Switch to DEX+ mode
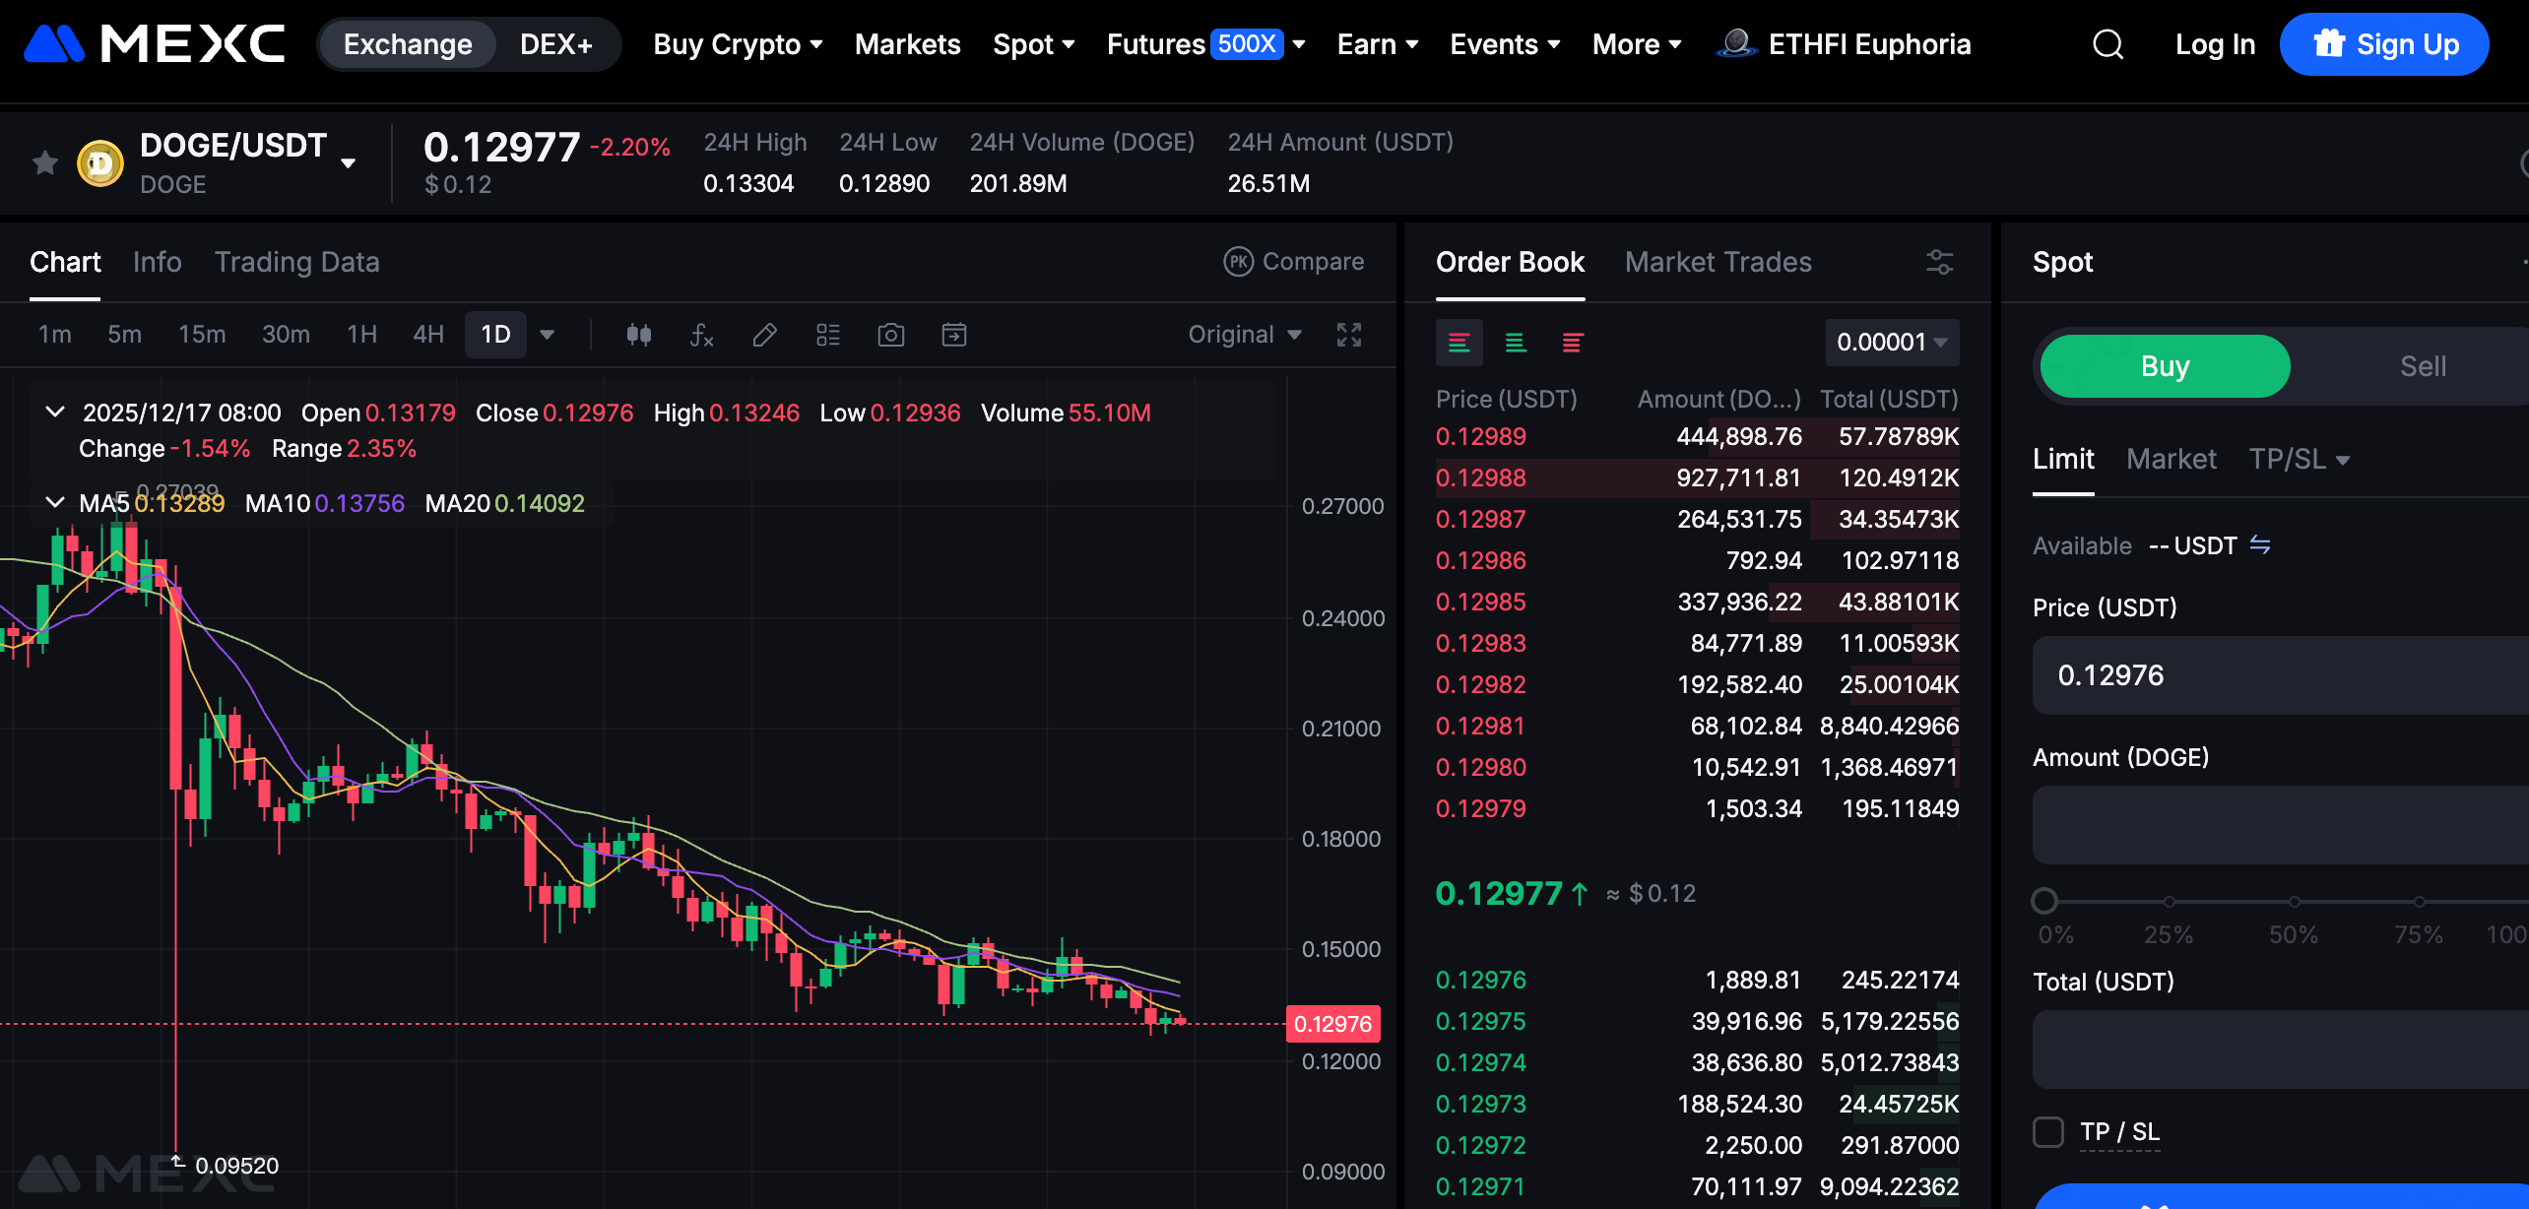The height and width of the screenshot is (1209, 2529). tap(555, 44)
